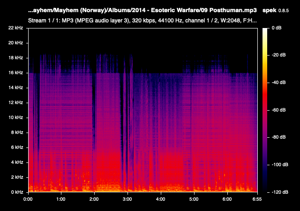
Task: Click the '6:00' time axis label
Action: (x=227, y=199)
